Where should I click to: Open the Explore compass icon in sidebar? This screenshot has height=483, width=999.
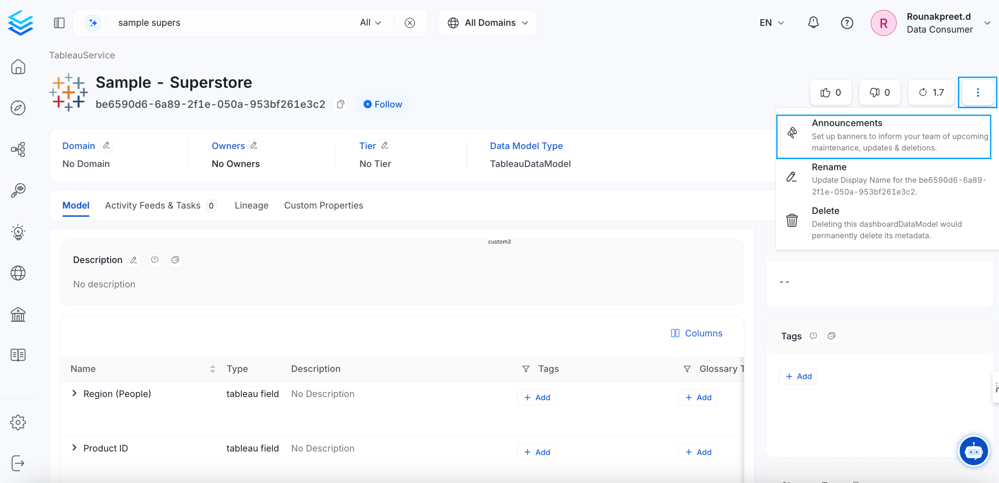tap(18, 108)
